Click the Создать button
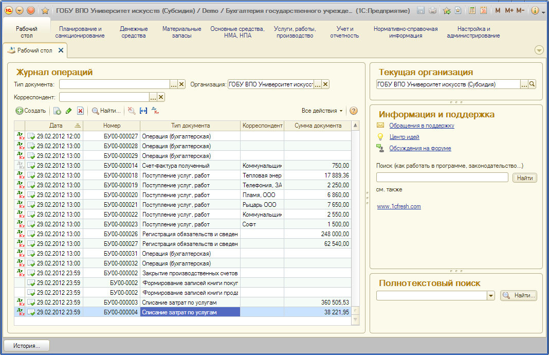Viewport: 549px width, 355px height. (31, 111)
